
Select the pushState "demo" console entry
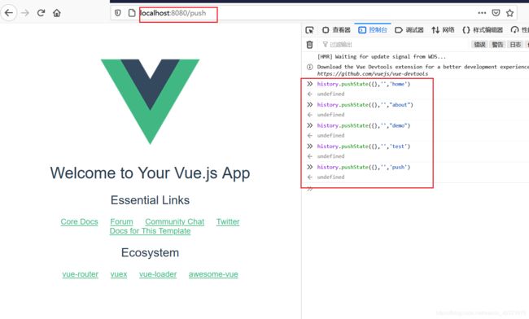tap(364, 125)
